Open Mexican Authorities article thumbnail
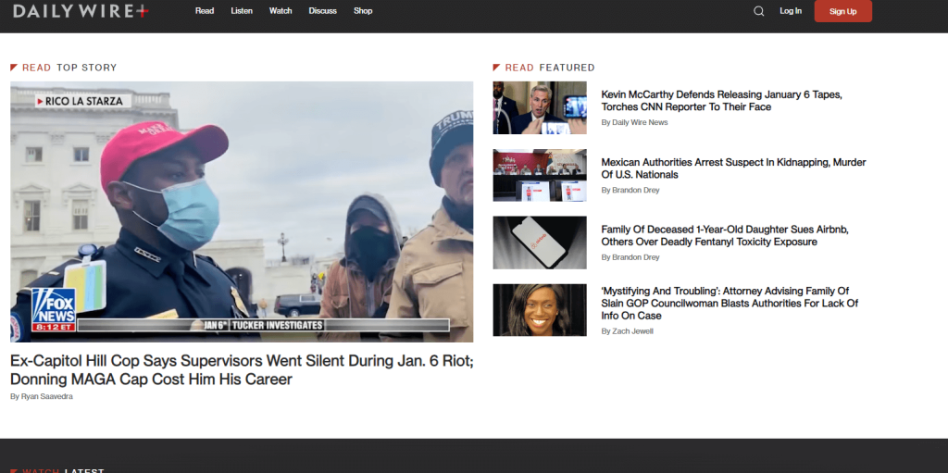This screenshot has width=948, height=473. [x=540, y=176]
